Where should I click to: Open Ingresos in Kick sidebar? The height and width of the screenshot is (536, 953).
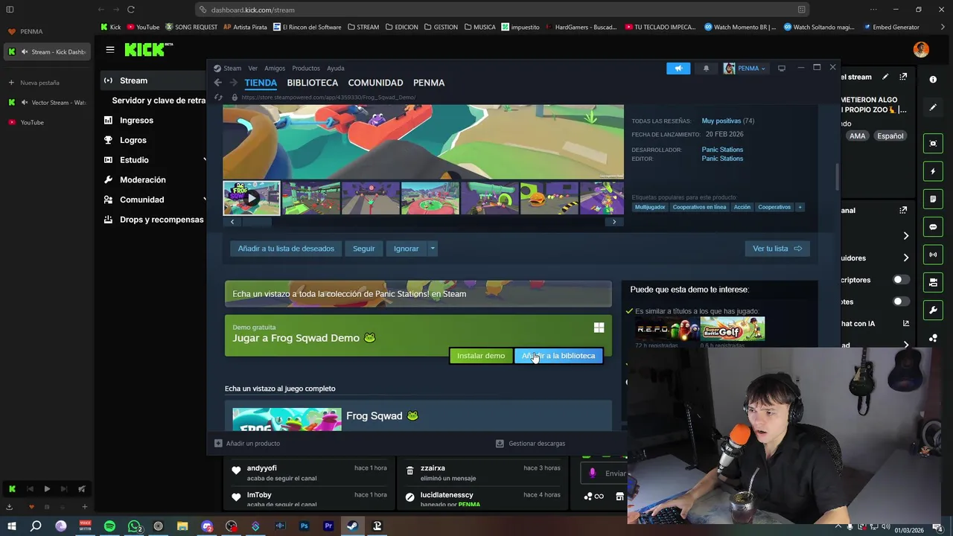tap(136, 121)
